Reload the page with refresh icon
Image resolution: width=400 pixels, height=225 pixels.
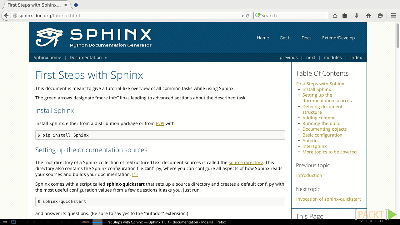pos(248,16)
